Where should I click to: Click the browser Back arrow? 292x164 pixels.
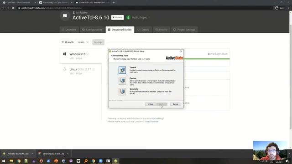pos(3,8)
